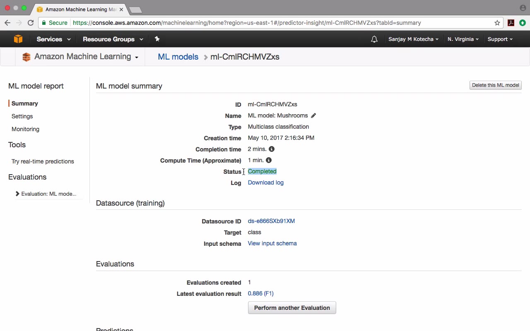Click Delete this ML model button
This screenshot has width=530, height=331.
(x=496, y=85)
